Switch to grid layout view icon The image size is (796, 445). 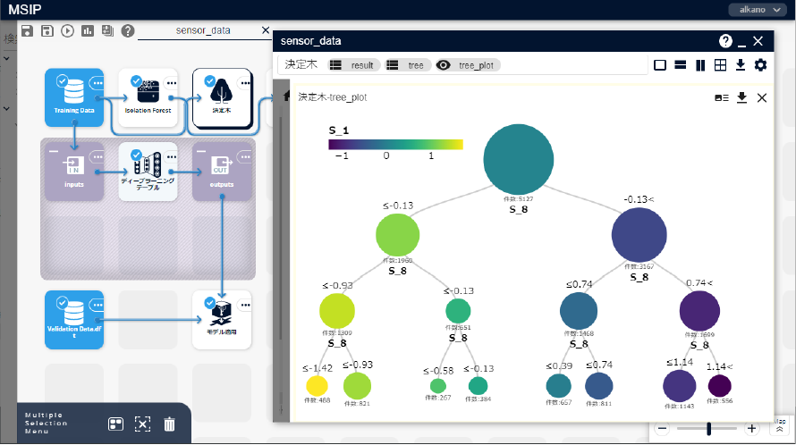(x=720, y=64)
